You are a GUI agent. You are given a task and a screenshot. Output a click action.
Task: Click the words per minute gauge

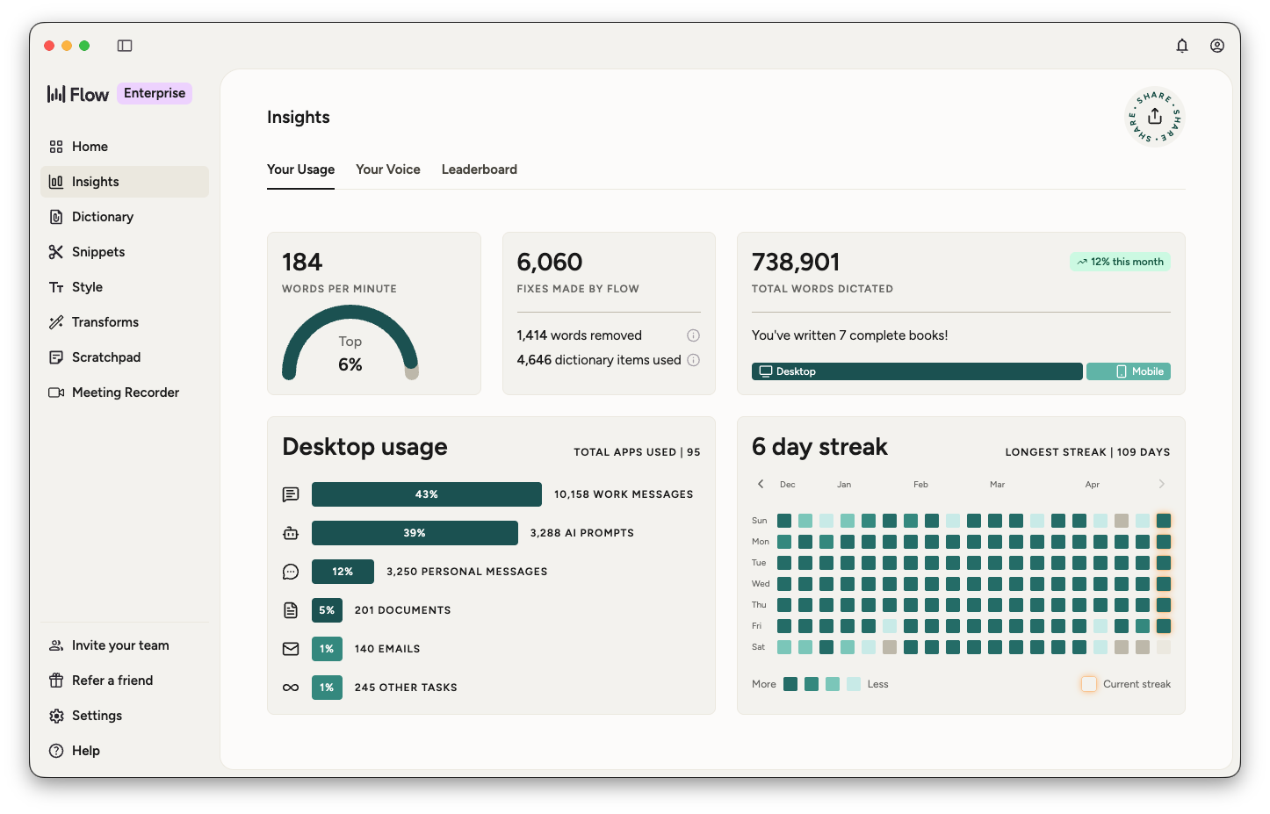(x=350, y=343)
